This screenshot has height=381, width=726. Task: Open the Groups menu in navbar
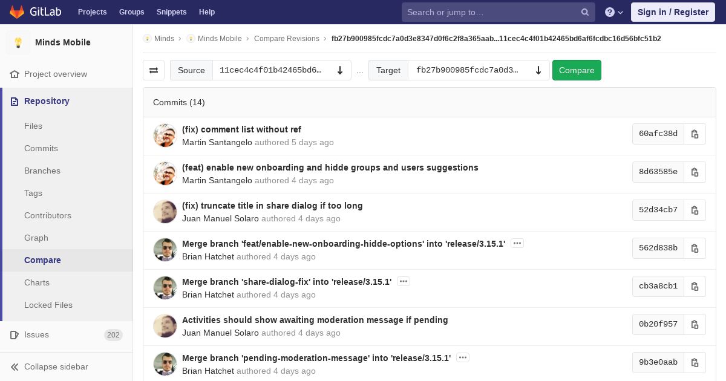(131, 12)
